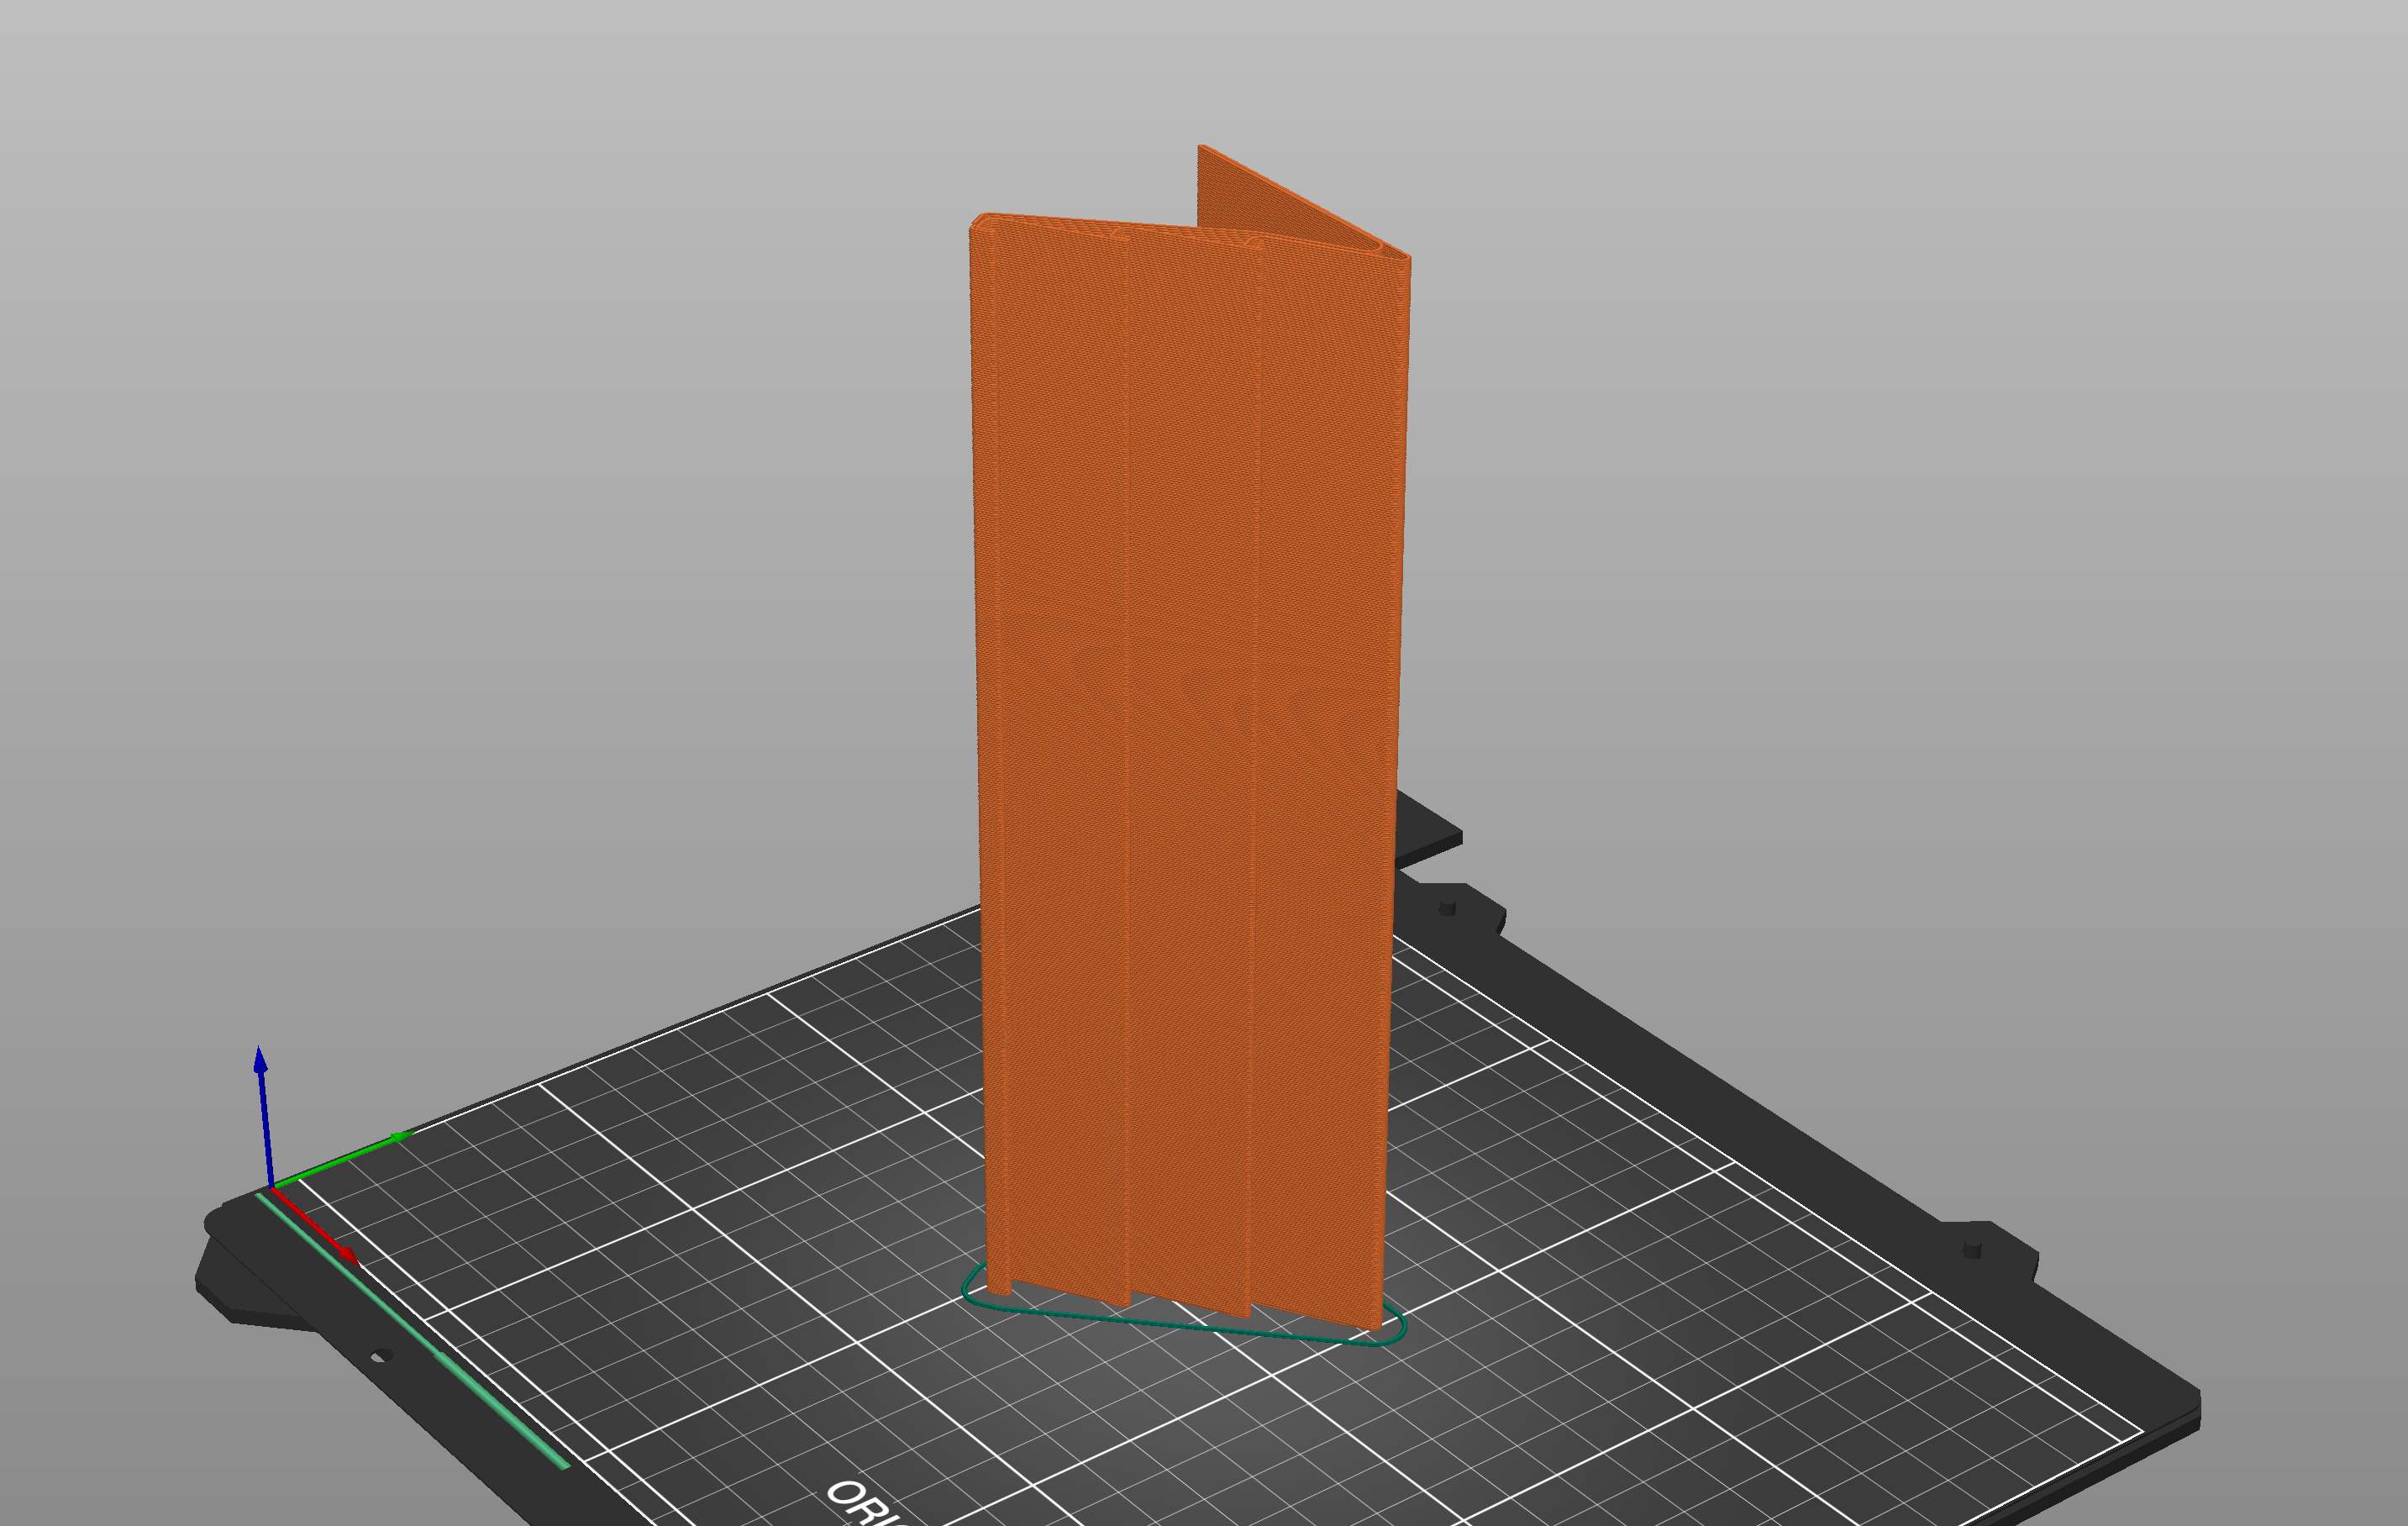Click the blue Z axis arrow
The image size is (2408, 1526).
[264, 1116]
